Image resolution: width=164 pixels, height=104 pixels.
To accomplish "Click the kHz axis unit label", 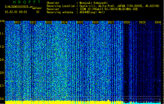I will [2, 21].
